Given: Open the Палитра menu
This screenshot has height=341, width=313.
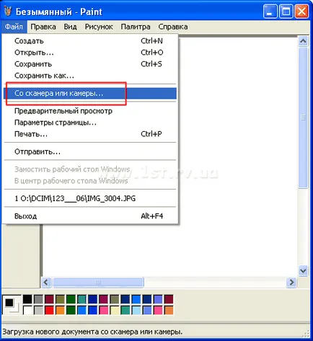Looking at the screenshot, I should coord(136,27).
